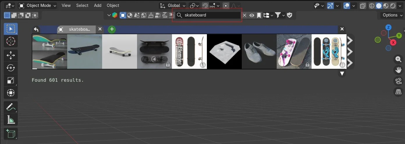
Task: Click the zoom magnifier in viewport
Action: tap(398, 59)
